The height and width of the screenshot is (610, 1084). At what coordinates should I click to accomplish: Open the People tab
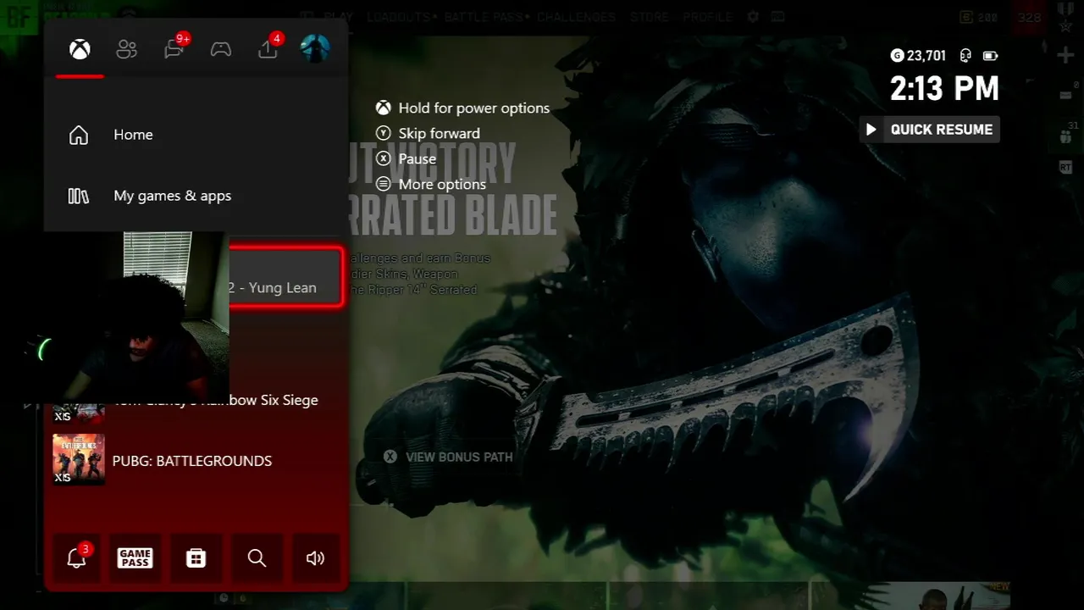[127, 49]
